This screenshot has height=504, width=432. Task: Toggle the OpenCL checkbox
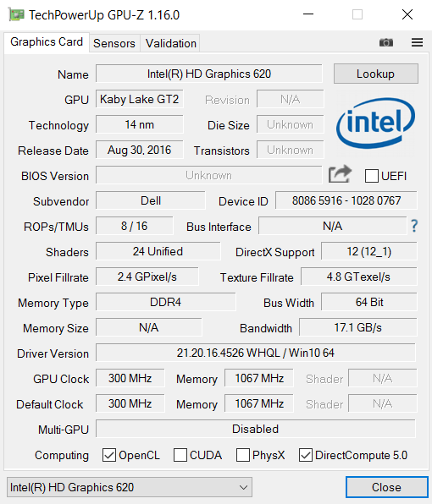click(x=109, y=455)
